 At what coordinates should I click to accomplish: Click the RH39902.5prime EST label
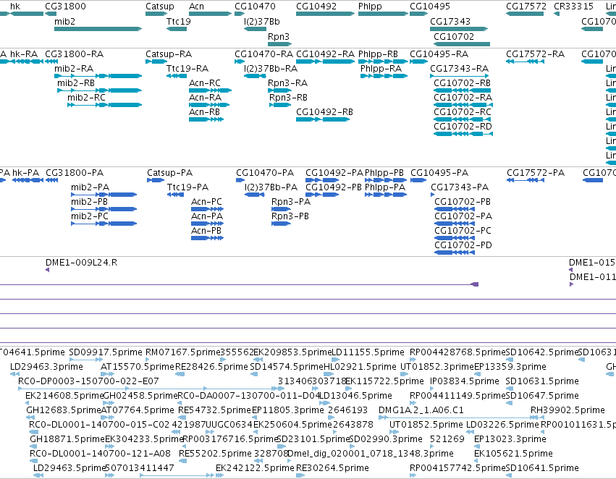[568, 411]
